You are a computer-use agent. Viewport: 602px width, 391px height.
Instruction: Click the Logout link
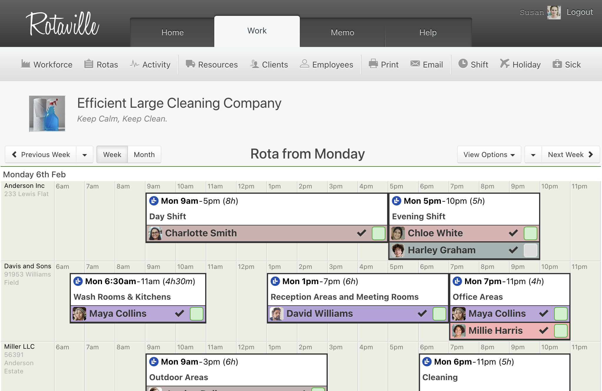tap(580, 12)
